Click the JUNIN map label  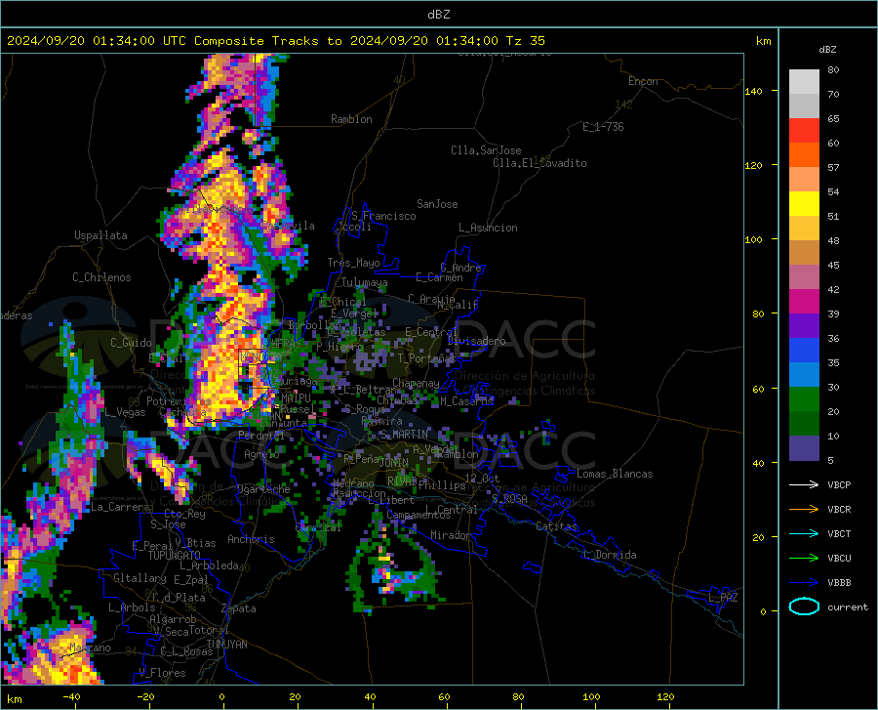393,462
